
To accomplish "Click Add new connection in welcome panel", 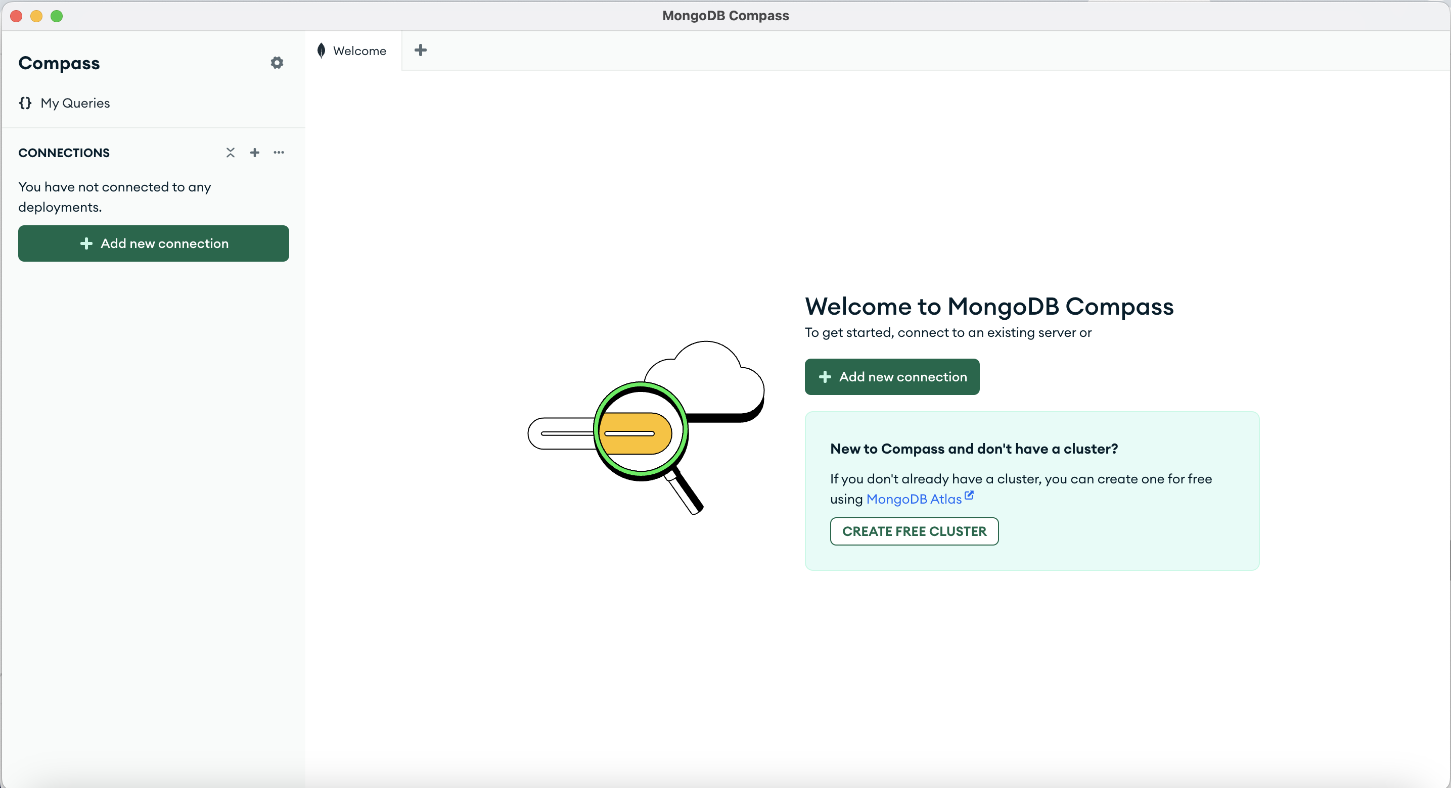I will coord(892,376).
